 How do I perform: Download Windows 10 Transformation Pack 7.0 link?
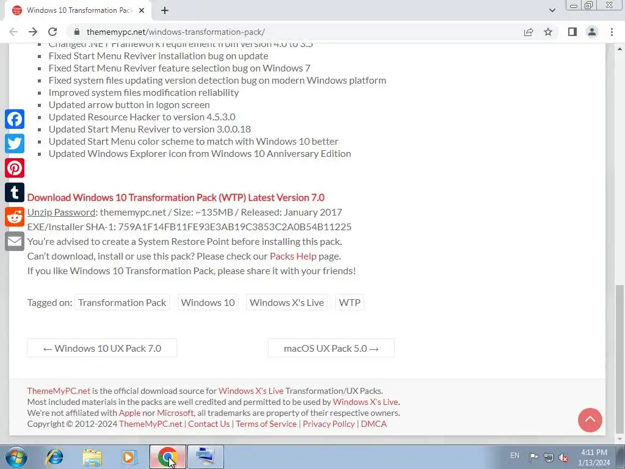pos(176,197)
